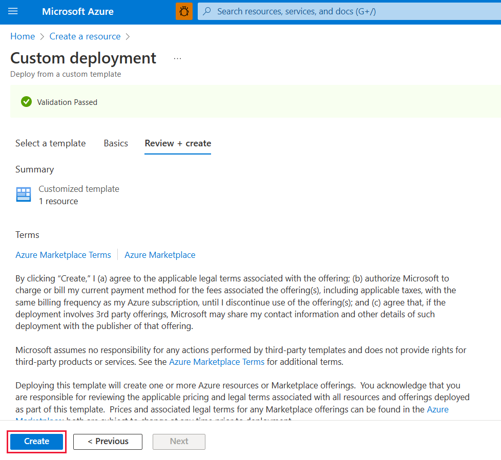Viewport: 501px width, 460px height.
Task: Open the Azure Marketplace link under Terms
Action: click(159, 255)
